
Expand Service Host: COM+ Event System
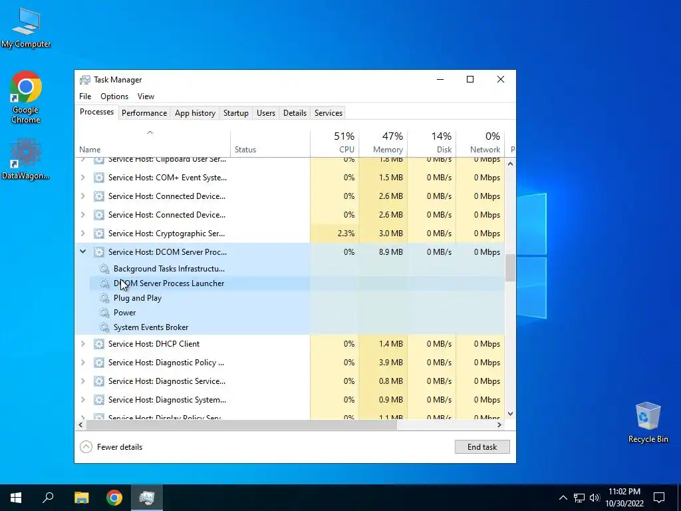[83, 178]
